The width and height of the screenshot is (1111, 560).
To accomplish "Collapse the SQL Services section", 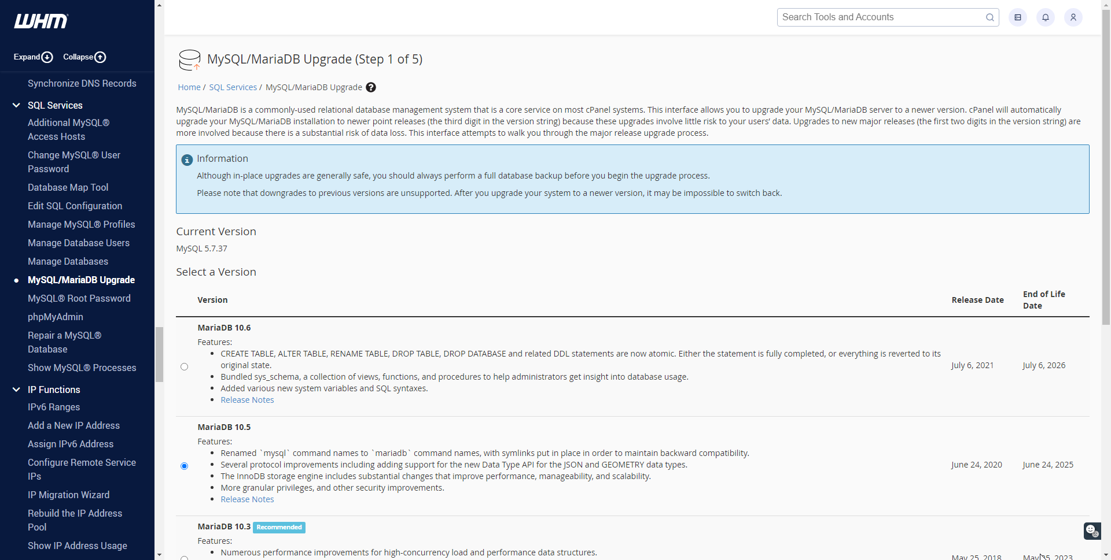I will coord(16,105).
